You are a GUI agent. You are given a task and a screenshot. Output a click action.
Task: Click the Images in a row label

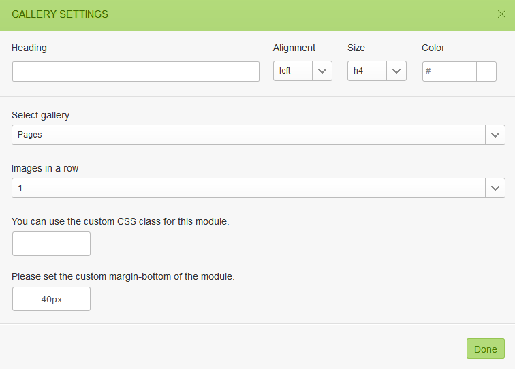coord(45,168)
